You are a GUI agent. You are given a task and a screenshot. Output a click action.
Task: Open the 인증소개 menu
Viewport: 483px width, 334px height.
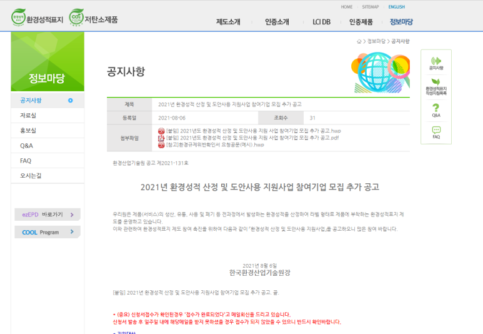pyautogui.click(x=277, y=22)
